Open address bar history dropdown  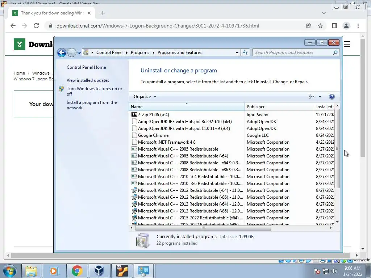click(x=237, y=53)
